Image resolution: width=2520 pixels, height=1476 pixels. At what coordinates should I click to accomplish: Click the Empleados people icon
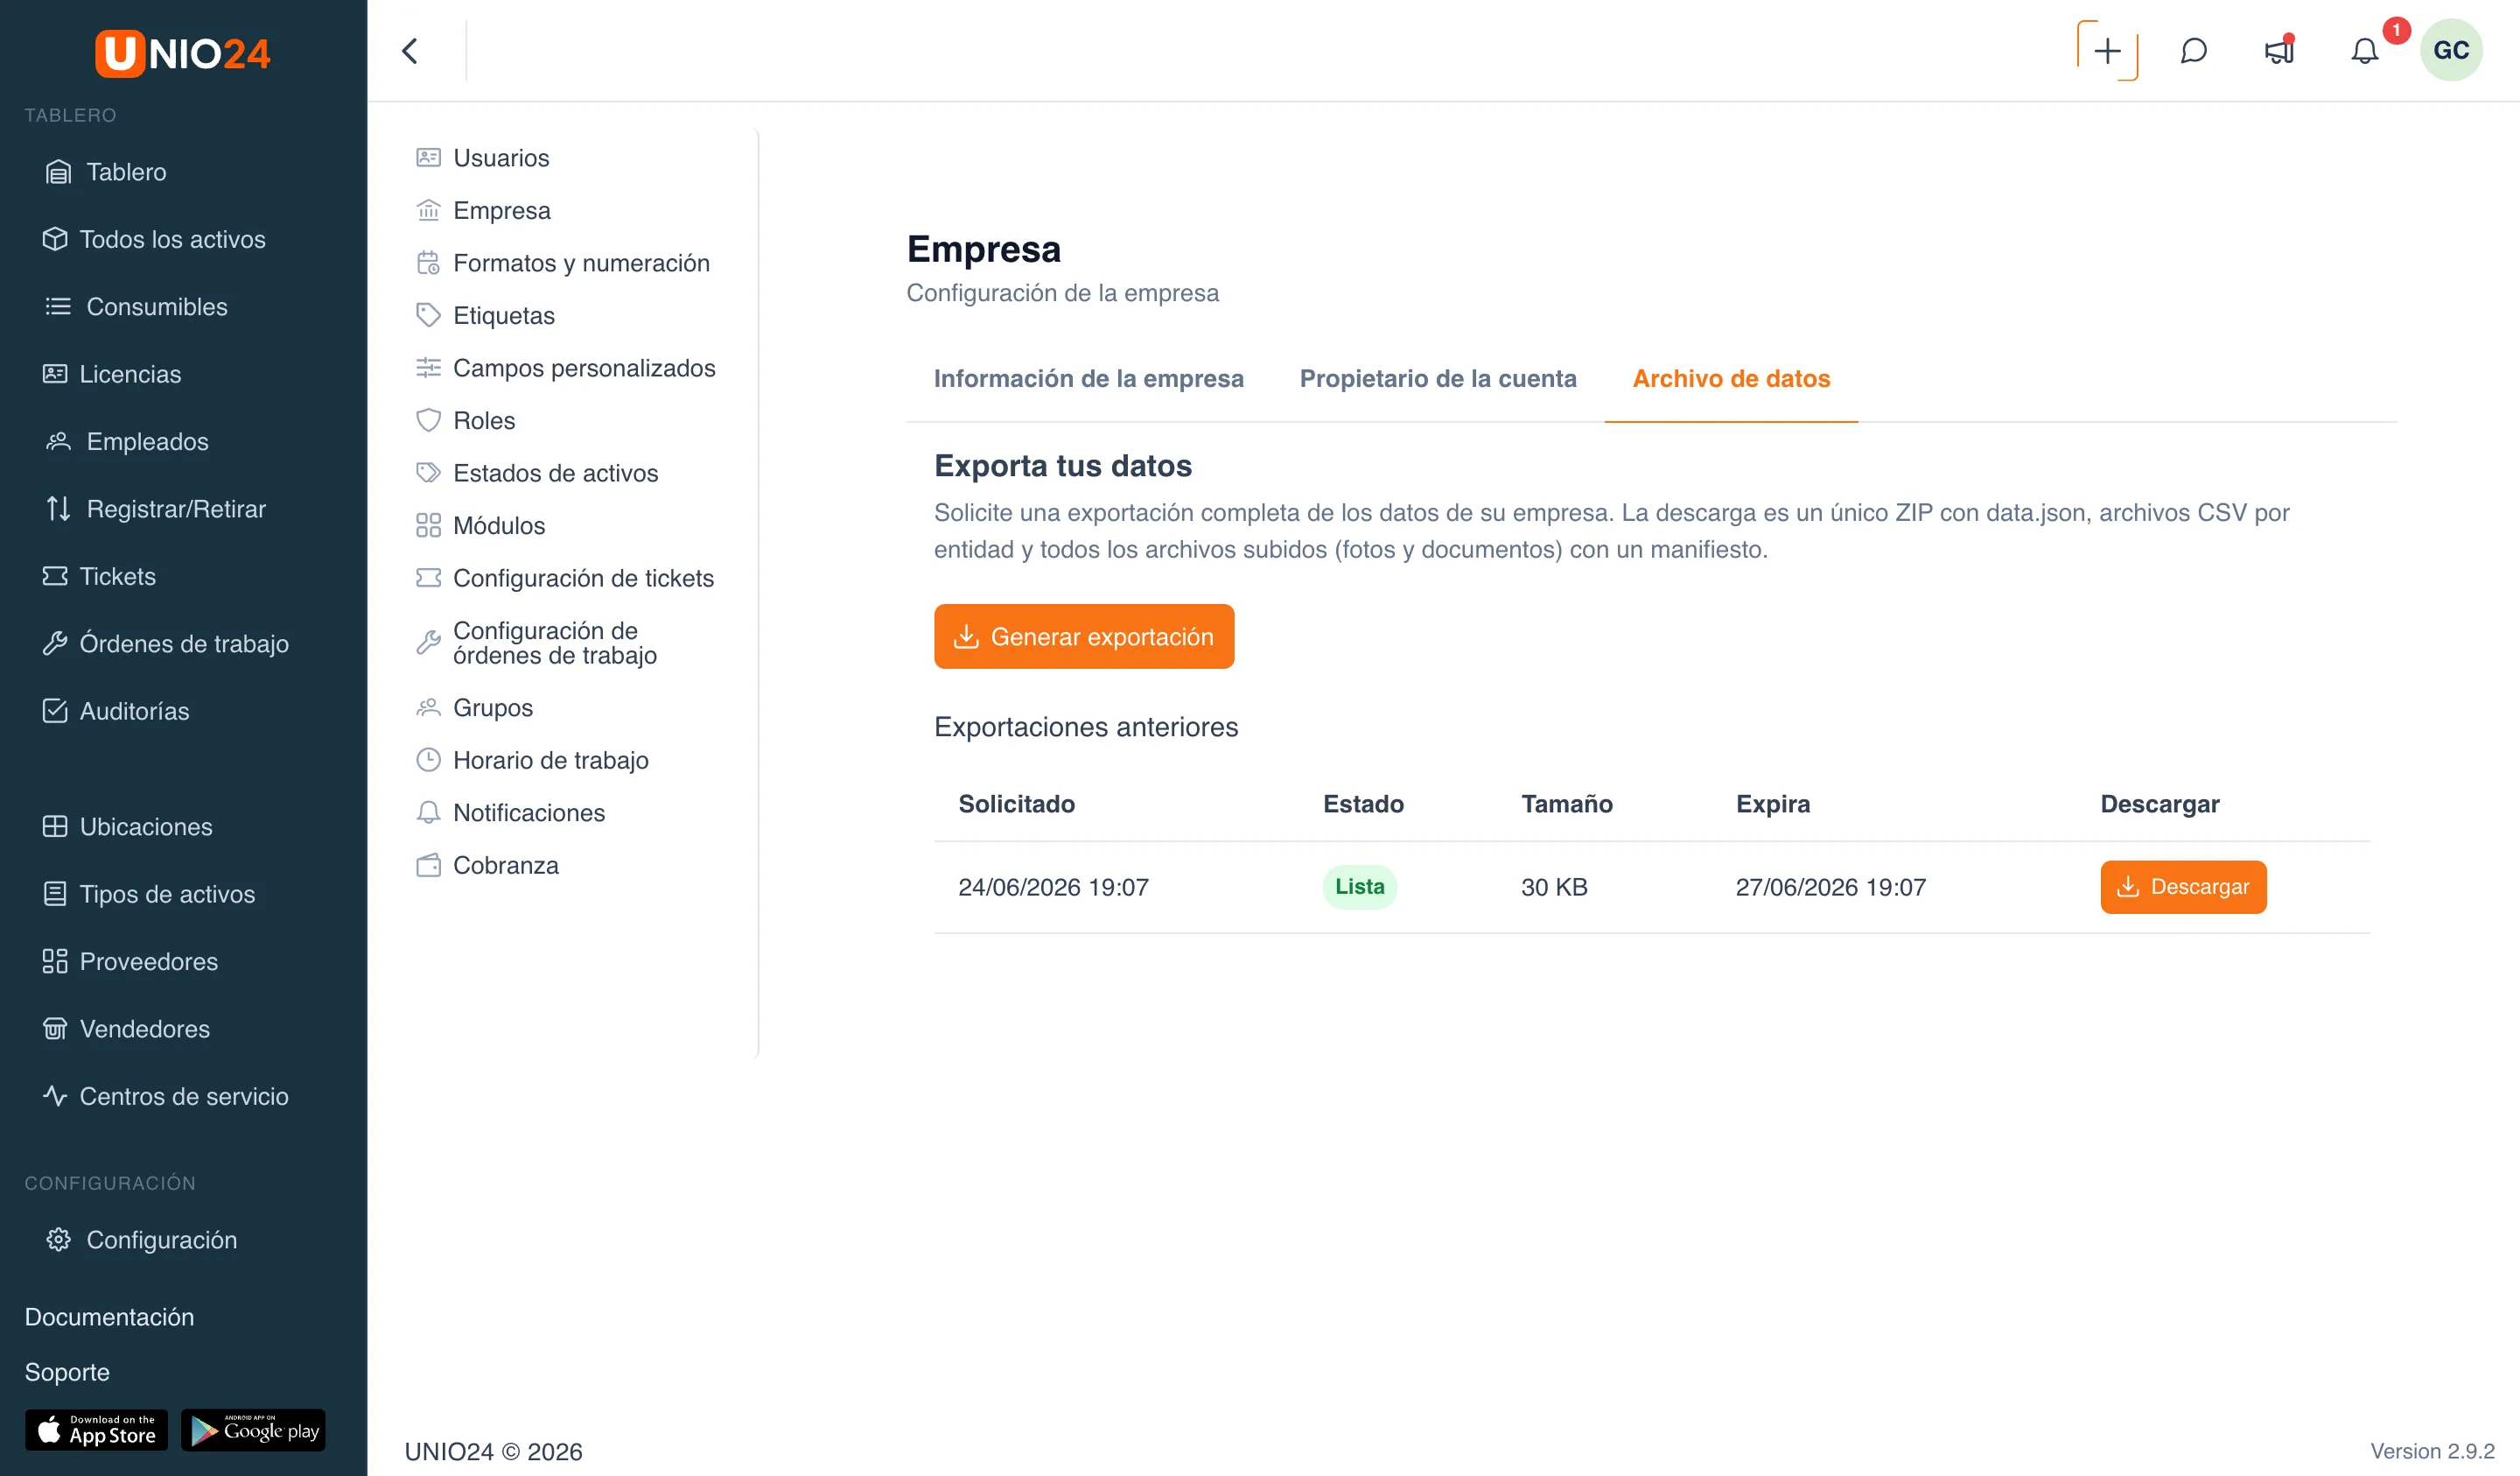point(59,441)
